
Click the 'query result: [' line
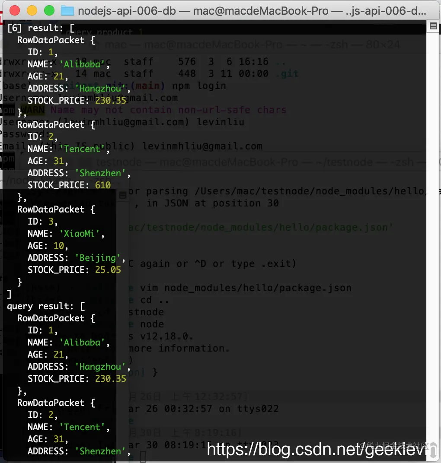click(46, 306)
